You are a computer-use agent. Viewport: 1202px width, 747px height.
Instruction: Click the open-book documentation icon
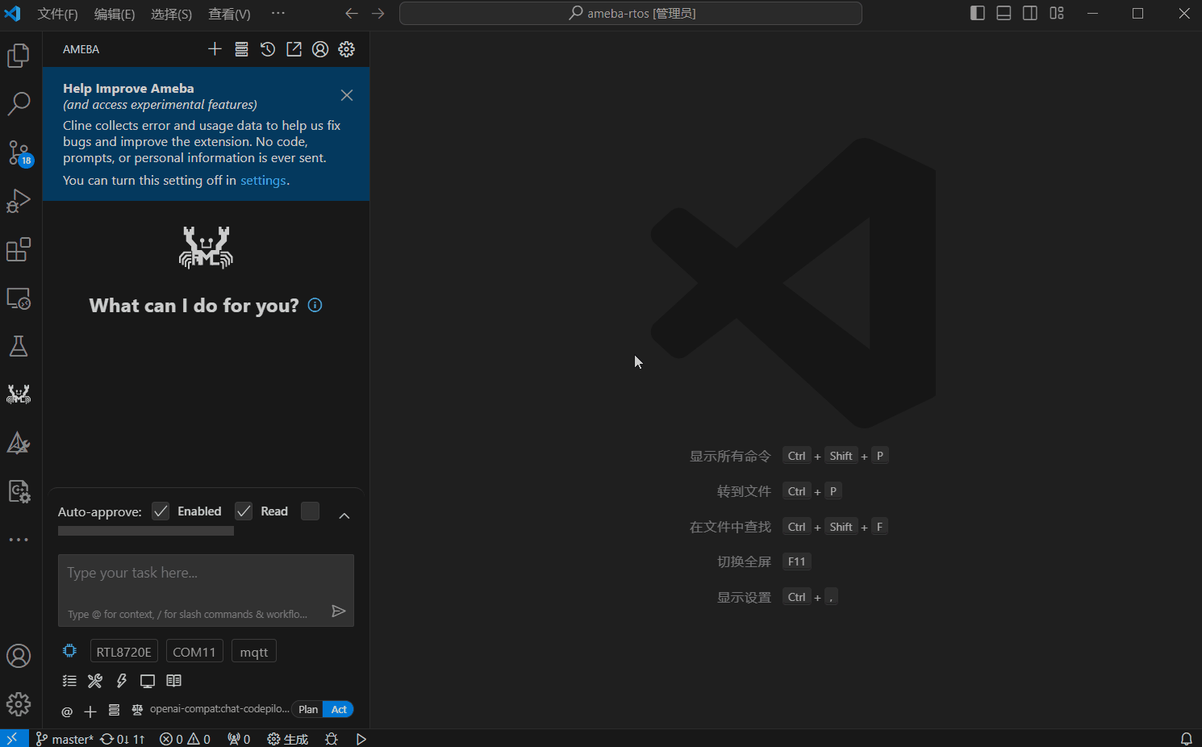tap(173, 681)
